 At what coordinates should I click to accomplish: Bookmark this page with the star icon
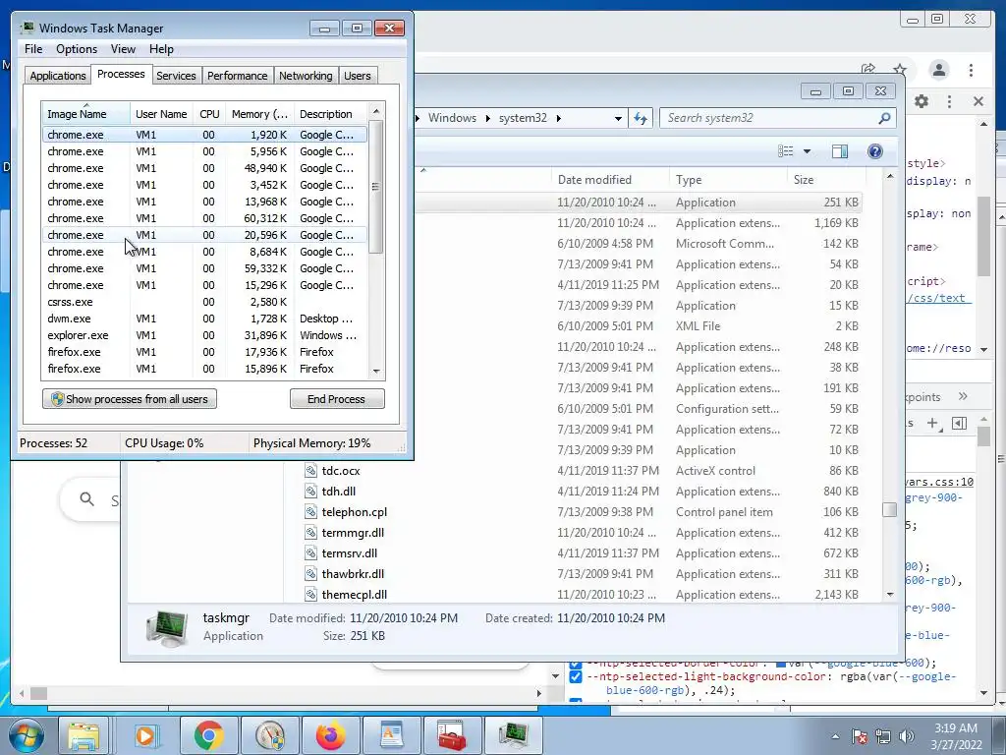coord(900,70)
